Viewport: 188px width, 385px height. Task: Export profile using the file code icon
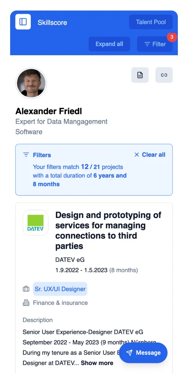140,75
